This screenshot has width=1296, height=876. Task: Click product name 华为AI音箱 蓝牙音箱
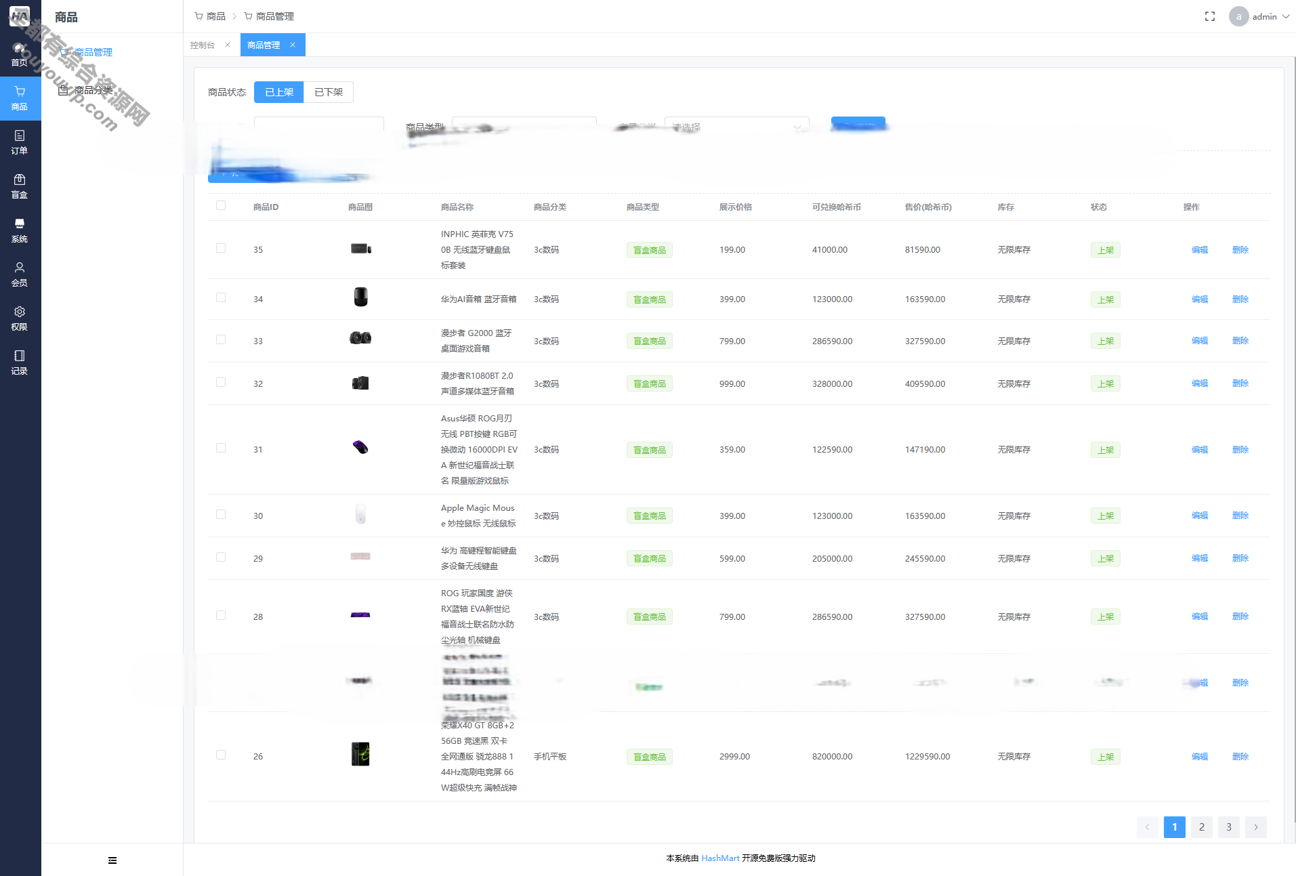479,299
